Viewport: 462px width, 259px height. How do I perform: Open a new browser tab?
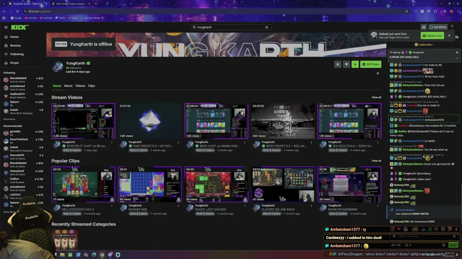click(96, 4)
